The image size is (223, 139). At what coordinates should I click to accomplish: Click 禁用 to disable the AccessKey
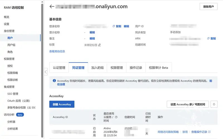coord(185,132)
